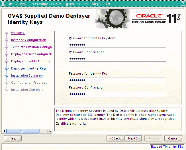The height and width of the screenshot is (150, 186).
Task: Open the Welcome step link
Action: pos(18,33)
